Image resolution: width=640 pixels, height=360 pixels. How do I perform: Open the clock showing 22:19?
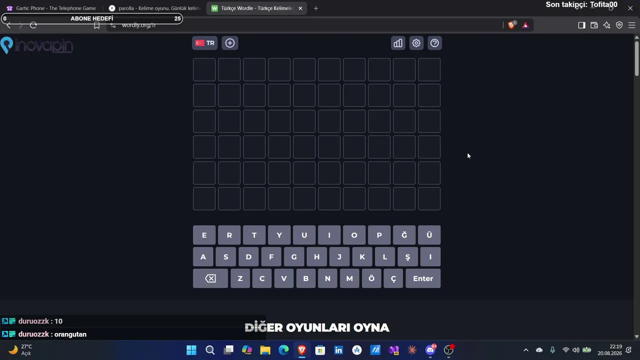[x=609, y=350]
